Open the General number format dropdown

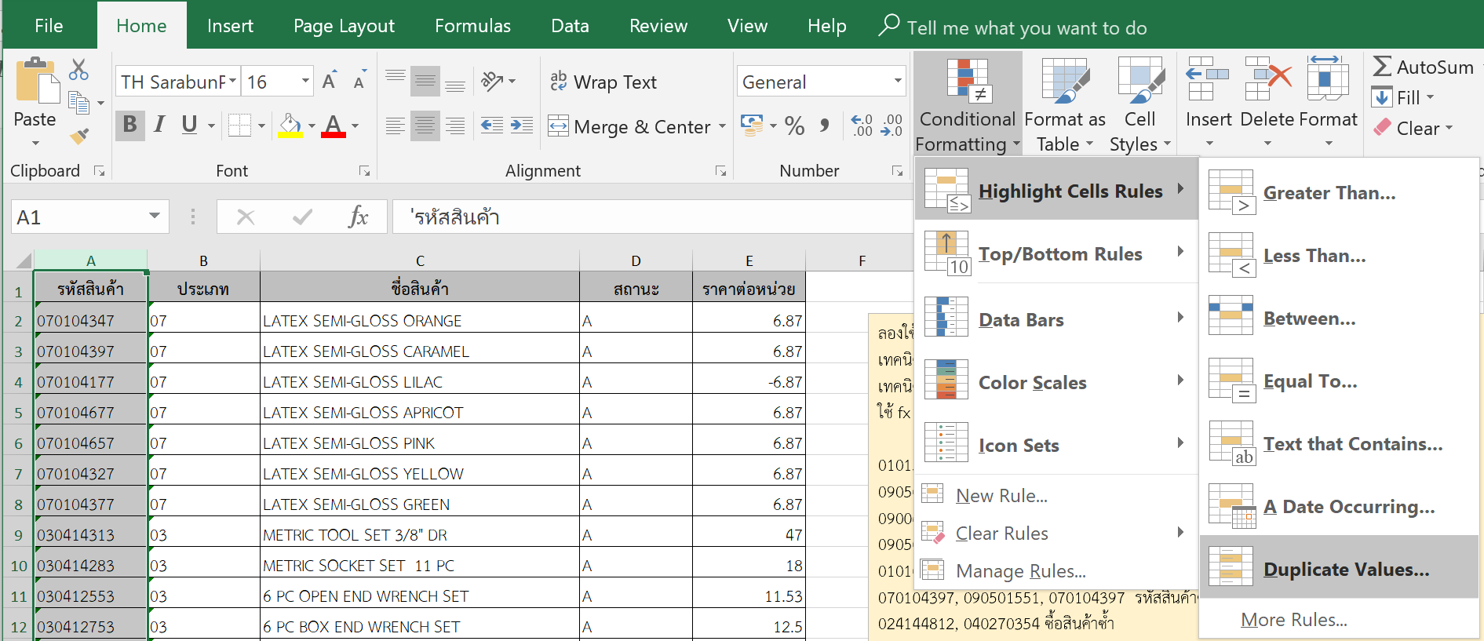click(x=898, y=82)
